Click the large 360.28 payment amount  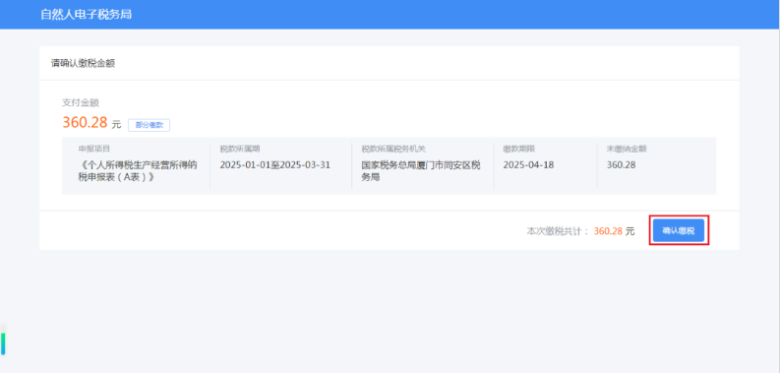(85, 122)
